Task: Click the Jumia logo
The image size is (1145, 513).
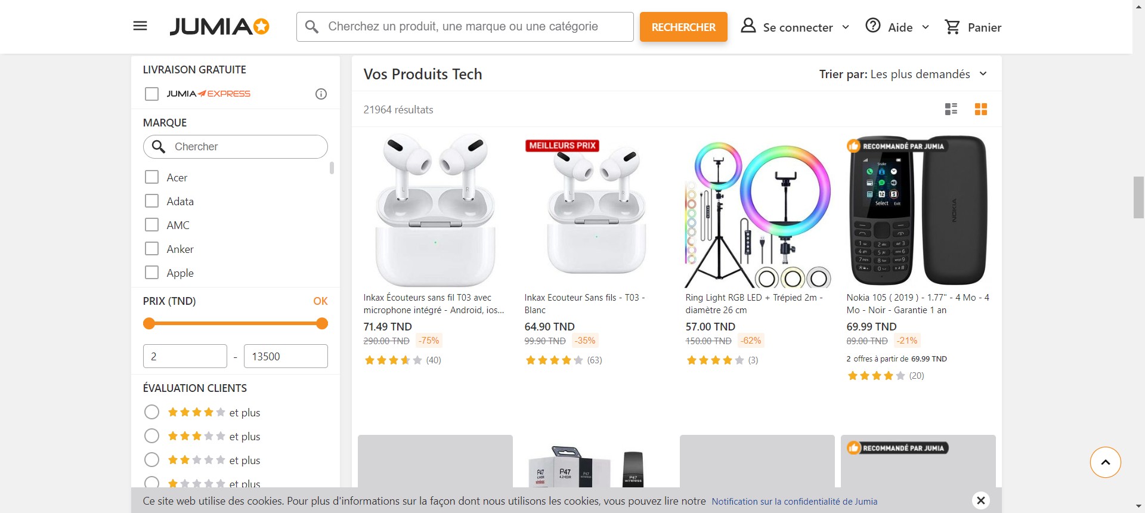Action: (x=219, y=27)
